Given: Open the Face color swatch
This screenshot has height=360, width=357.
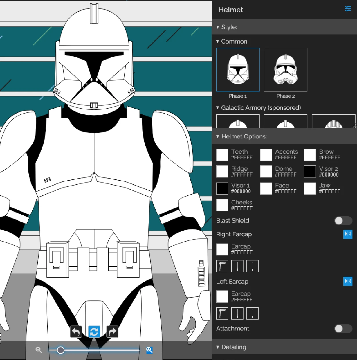Looking at the screenshot, I should tap(266, 188).
